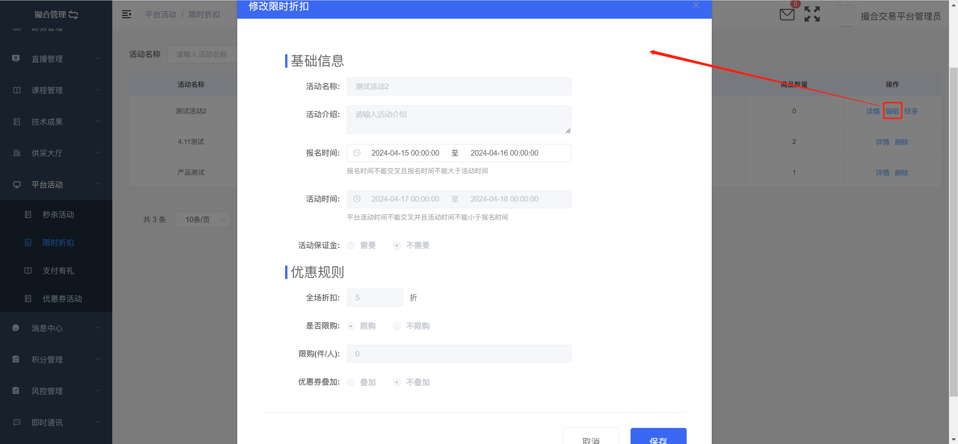
Task: Collapse the 平台活动 menu chevron
Action: coord(98,184)
